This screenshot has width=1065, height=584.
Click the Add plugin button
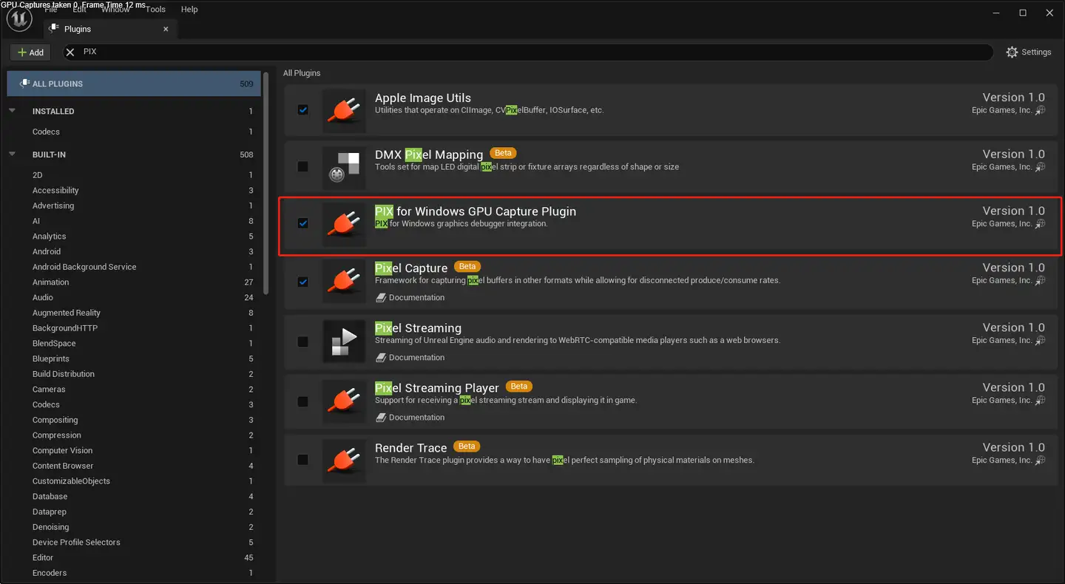pyautogui.click(x=30, y=52)
